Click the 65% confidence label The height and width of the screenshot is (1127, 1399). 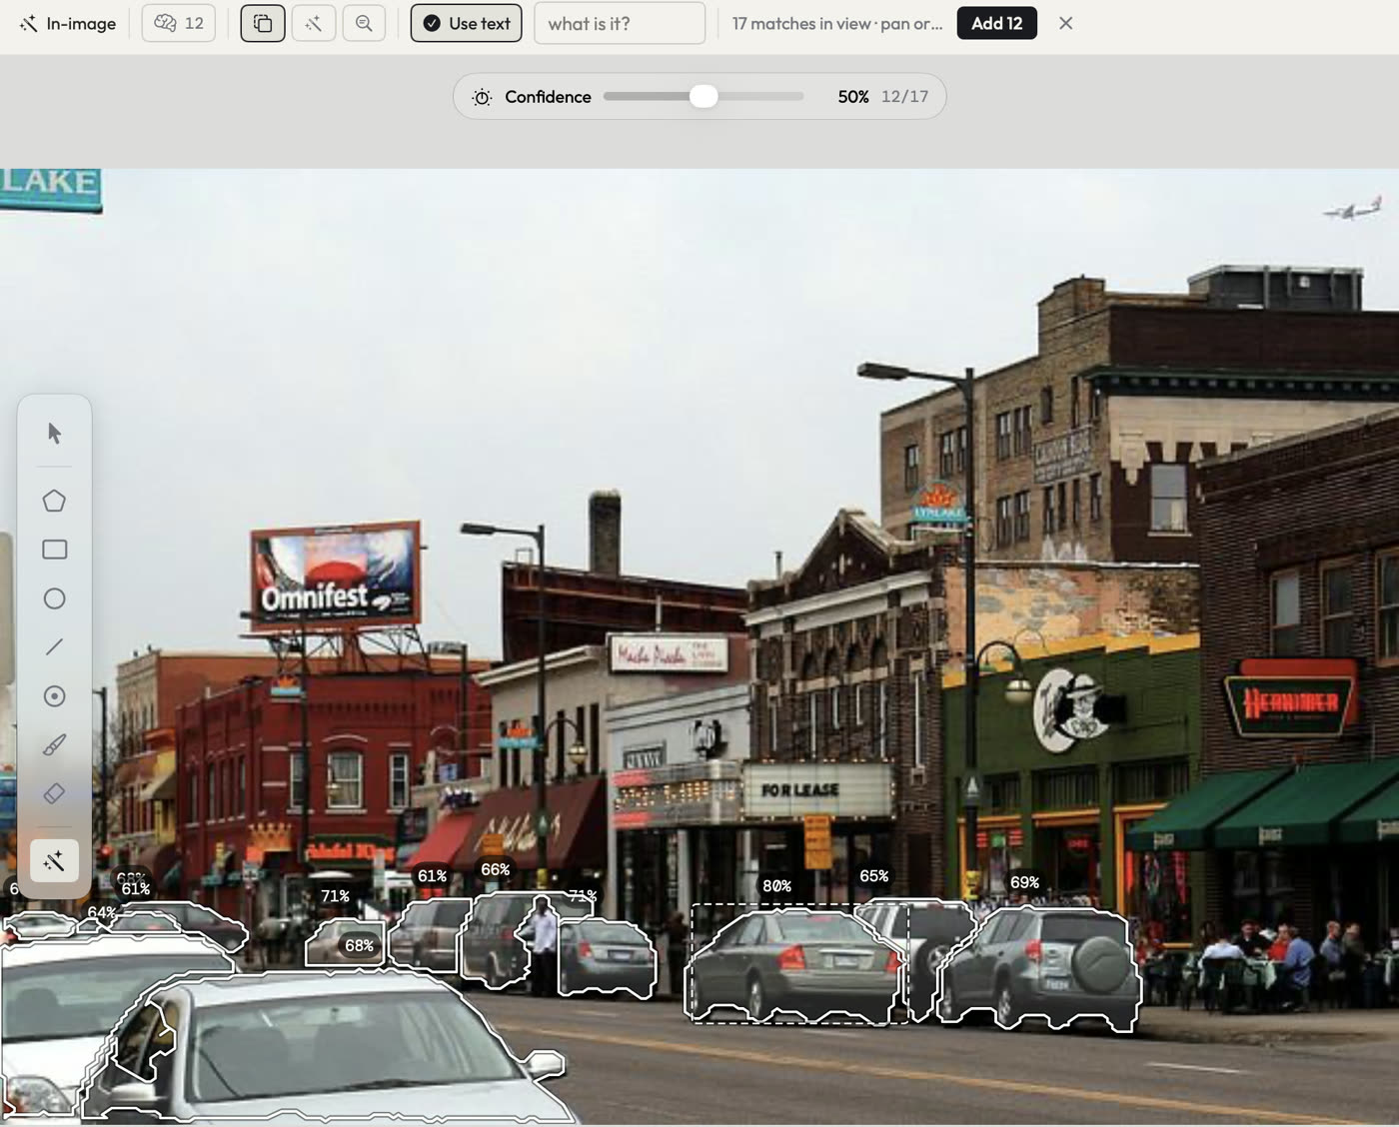click(x=873, y=876)
